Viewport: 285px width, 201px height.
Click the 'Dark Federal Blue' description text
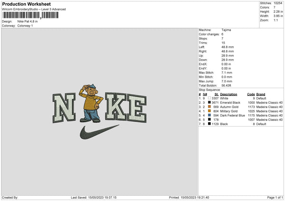point(232,115)
